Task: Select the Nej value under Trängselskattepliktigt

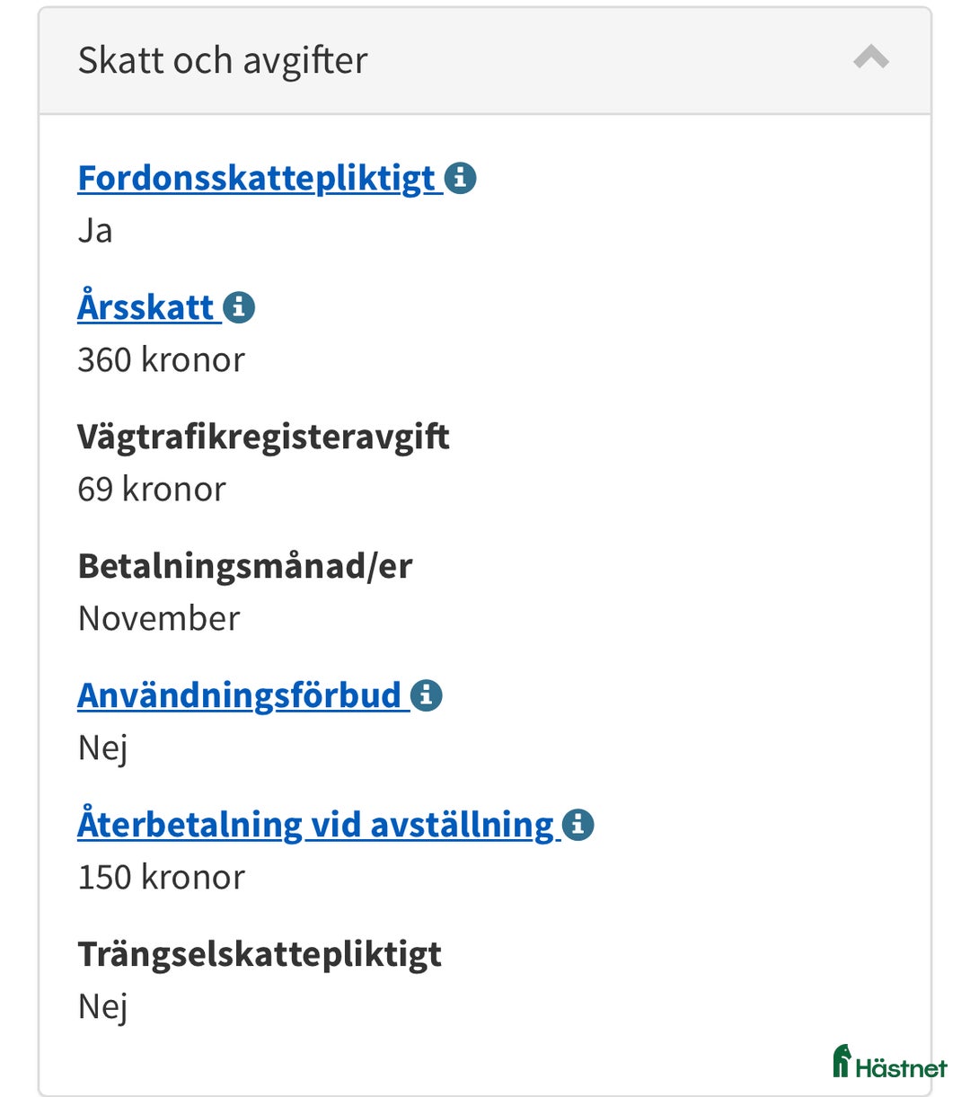Action: pyautogui.click(x=102, y=1006)
